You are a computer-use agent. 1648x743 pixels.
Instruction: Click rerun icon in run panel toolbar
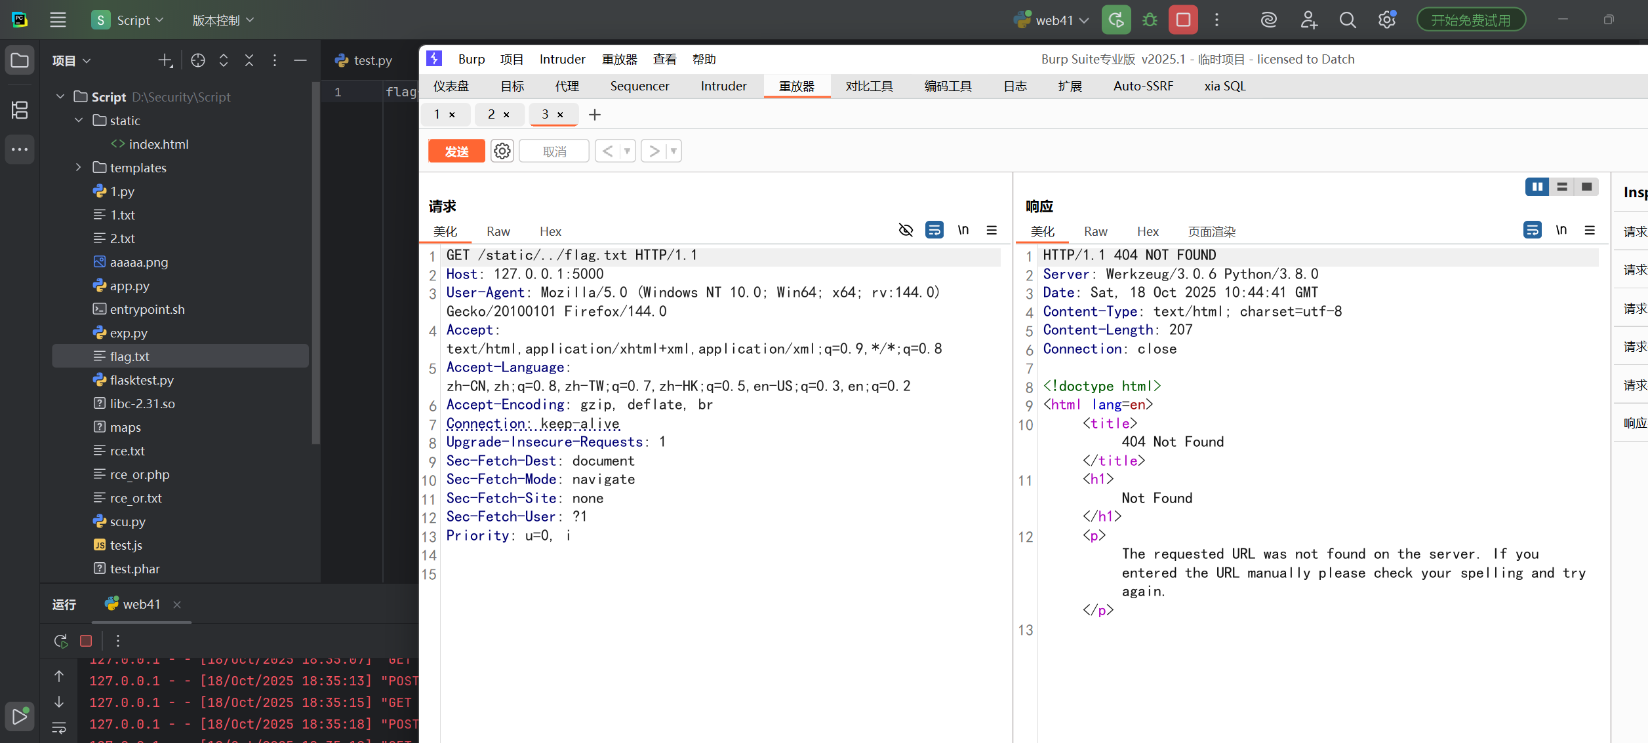coord(60,641)
